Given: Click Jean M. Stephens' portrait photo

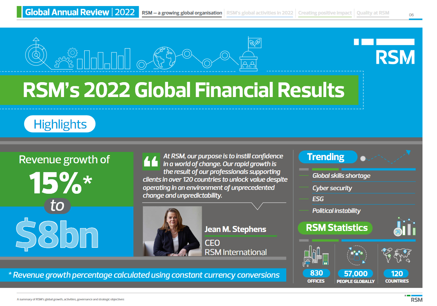Looking at the screenshot, I should tap(172, 231).
